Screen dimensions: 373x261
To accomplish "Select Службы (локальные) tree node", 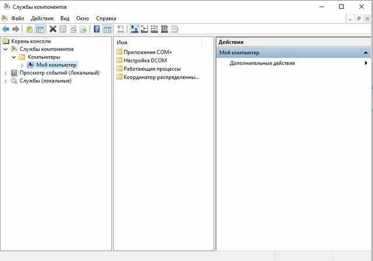I will pyautogui.click(x=45, y=80).
